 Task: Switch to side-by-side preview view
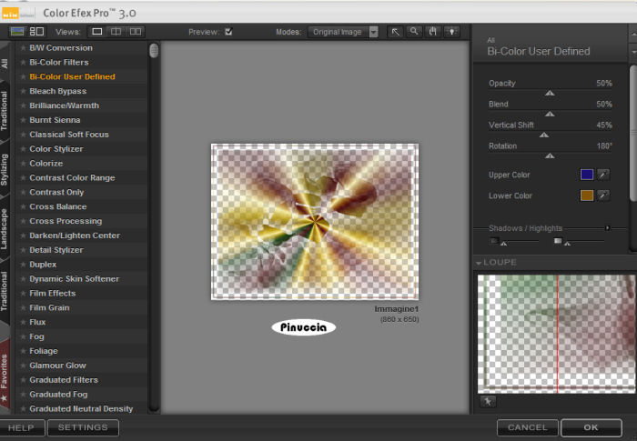pyautogui.click(x=136, y=32)
